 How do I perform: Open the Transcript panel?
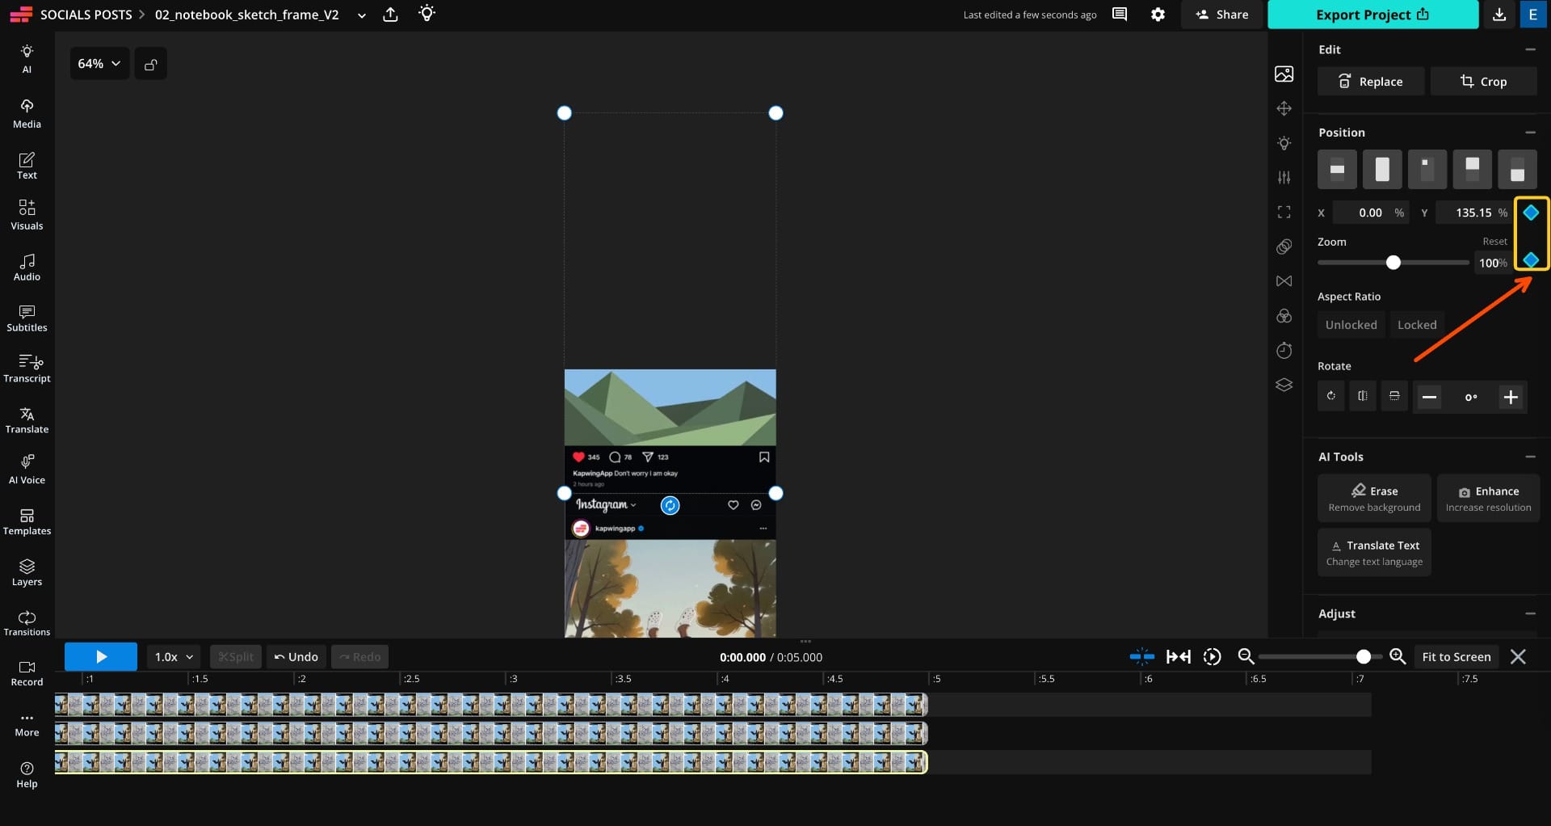(x=27, y=369)
